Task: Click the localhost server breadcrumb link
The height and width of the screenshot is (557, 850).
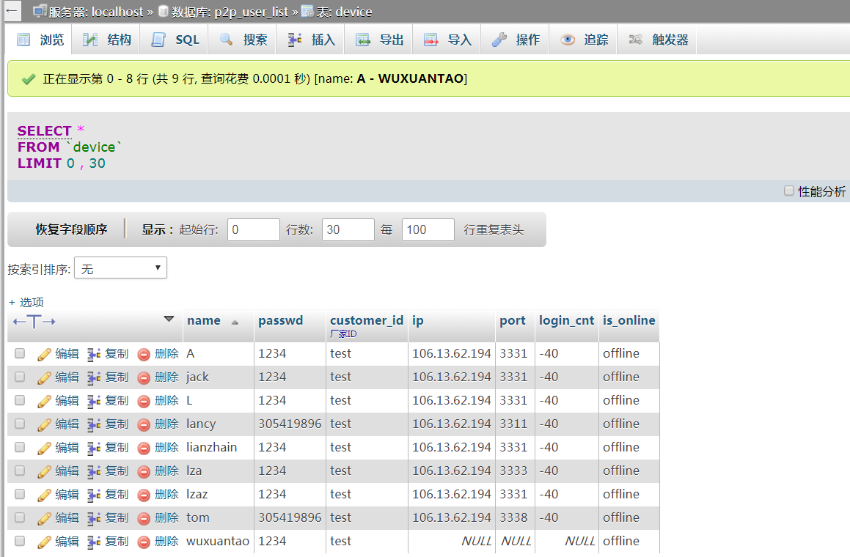Action: [x=117, y=12]
